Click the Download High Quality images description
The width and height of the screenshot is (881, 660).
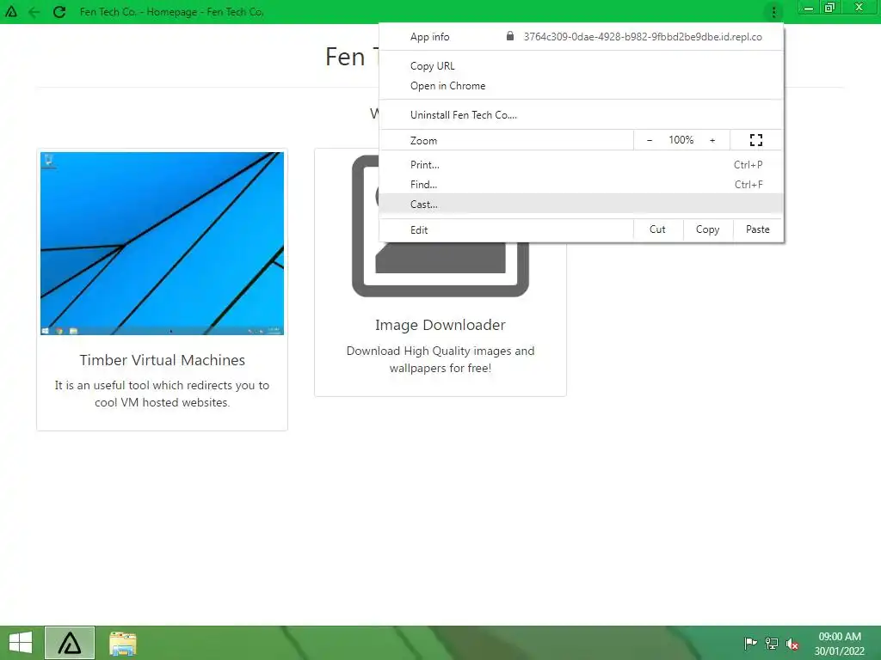point(440,359)
